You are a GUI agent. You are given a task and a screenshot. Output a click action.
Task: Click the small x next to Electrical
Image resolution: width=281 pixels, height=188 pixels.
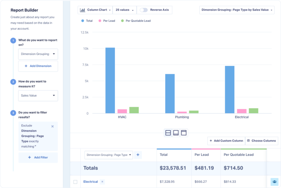(x=102, y=182)
